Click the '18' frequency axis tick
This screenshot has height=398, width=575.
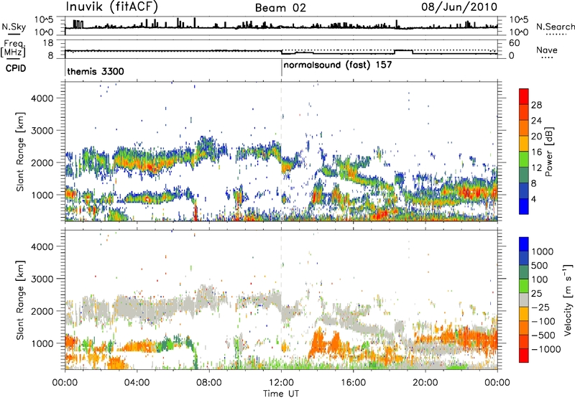pyautogui.click(x=48, y=43)
